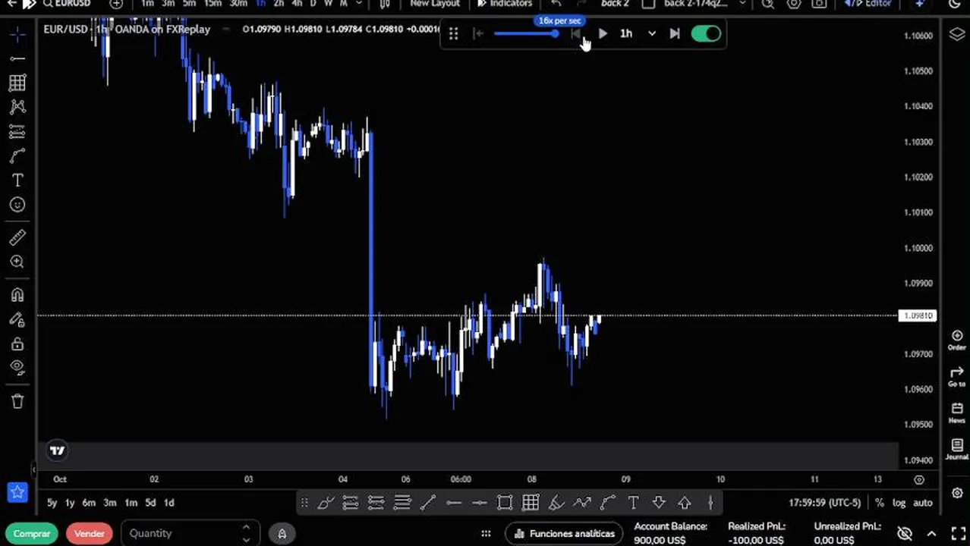Open time axis settings gear icon
970x546 pixels.
pos(919,479)
